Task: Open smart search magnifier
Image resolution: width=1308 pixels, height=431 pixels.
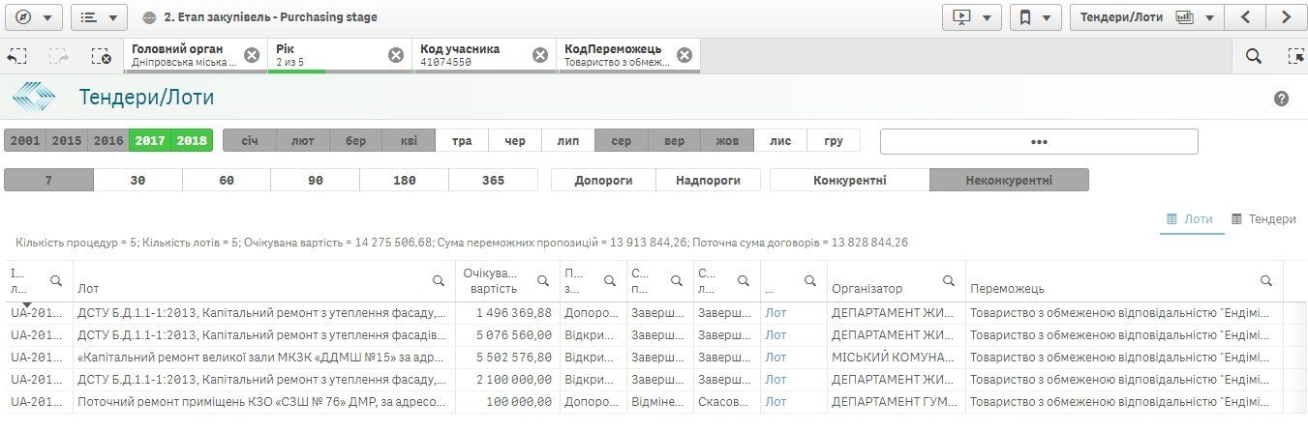Action: click(1254, 56)
